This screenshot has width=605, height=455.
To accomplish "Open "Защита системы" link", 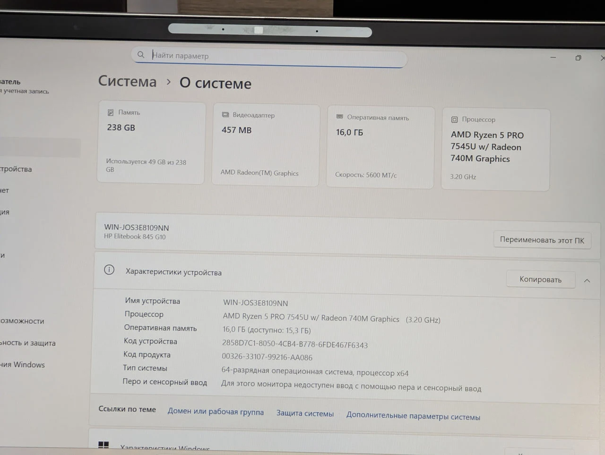I will click(305, 413).
